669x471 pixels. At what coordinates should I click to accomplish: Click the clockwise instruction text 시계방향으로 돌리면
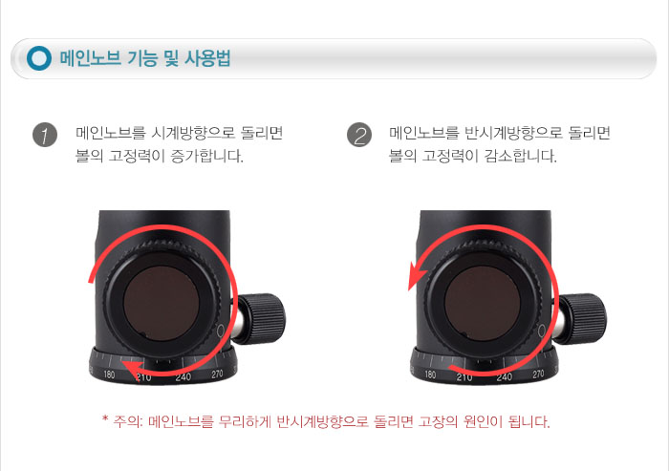point(217,133)
